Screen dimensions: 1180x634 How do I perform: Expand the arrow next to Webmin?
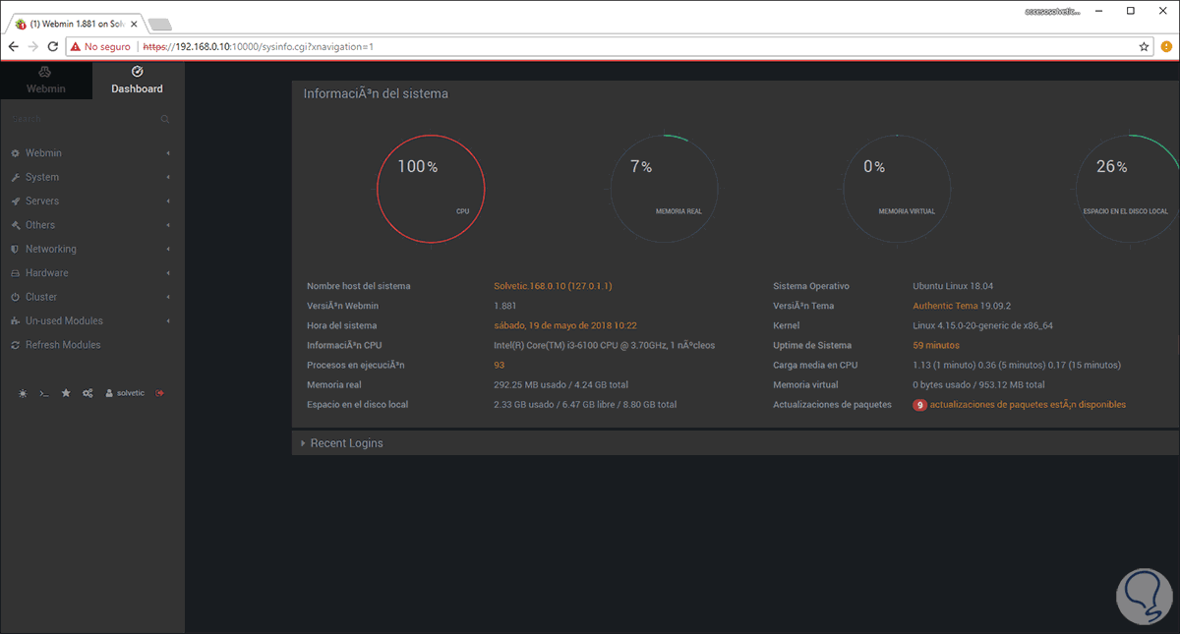coord(168,153)
